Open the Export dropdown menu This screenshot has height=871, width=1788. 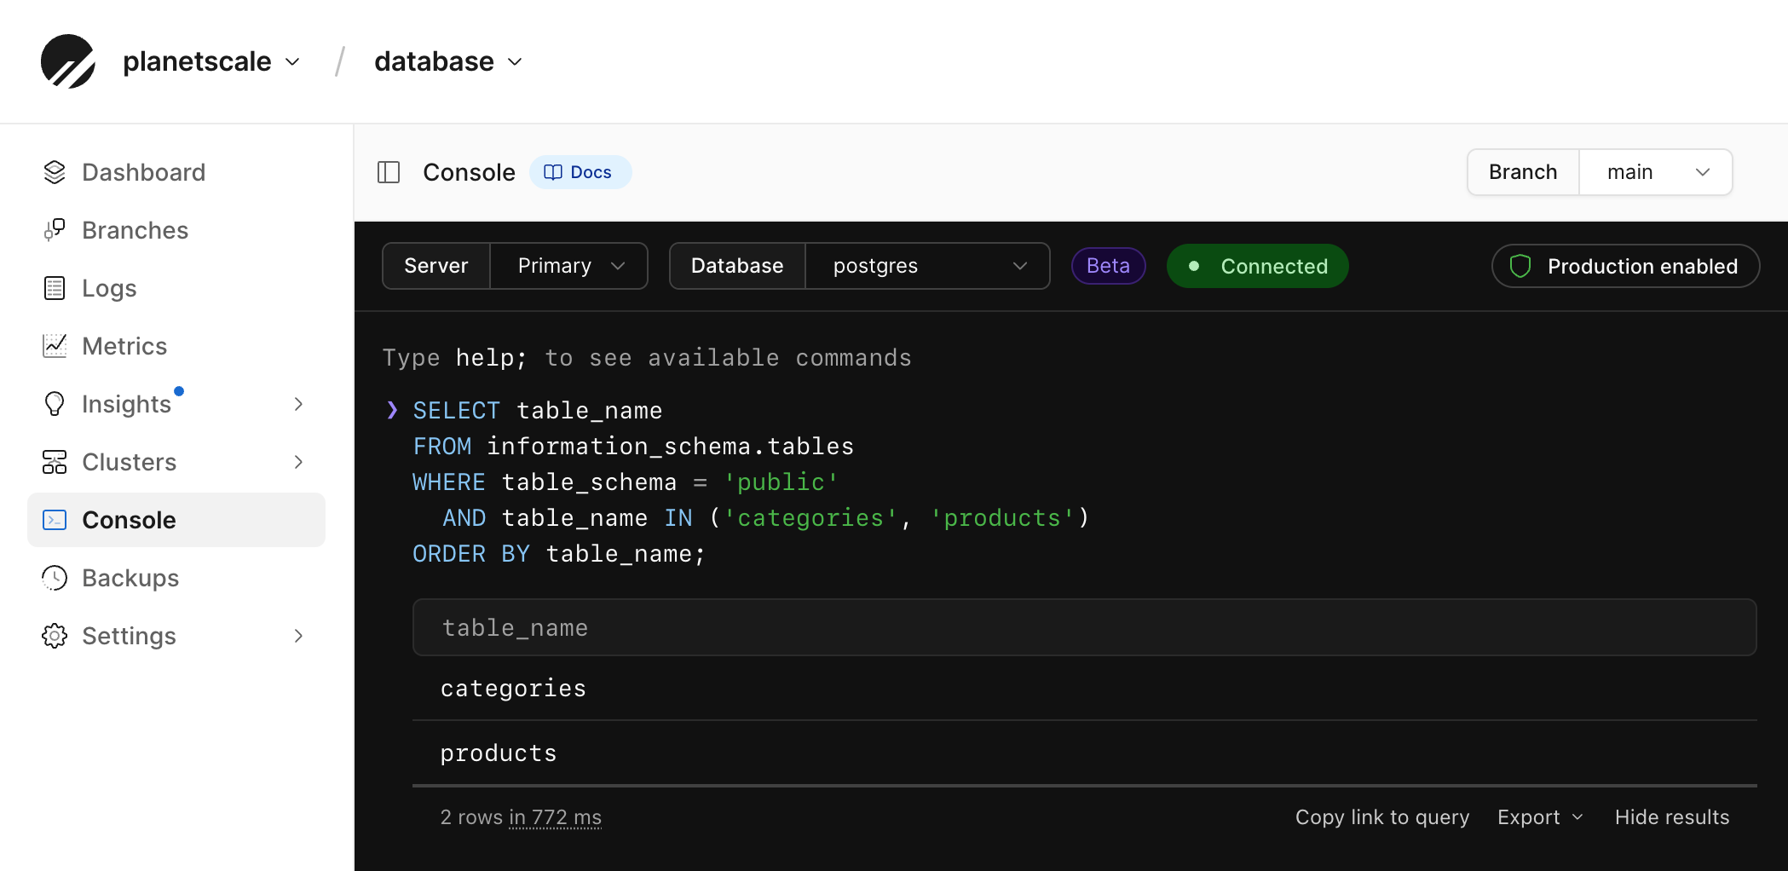[x=1540, y=817]
